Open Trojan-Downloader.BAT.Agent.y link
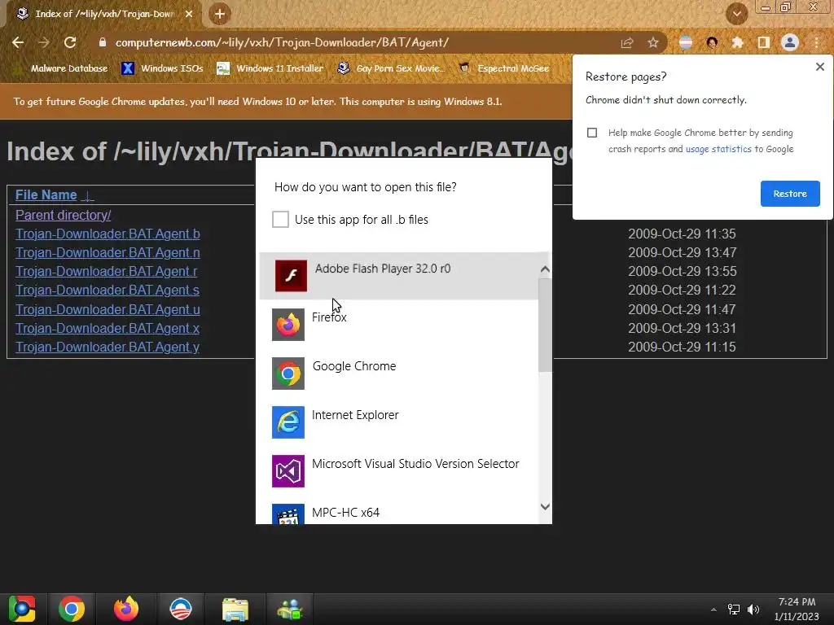This screenshot has width=834, height=625. click(108, 347)
